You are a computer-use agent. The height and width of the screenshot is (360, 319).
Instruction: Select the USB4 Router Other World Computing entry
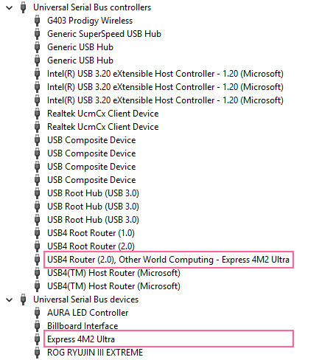168,260
